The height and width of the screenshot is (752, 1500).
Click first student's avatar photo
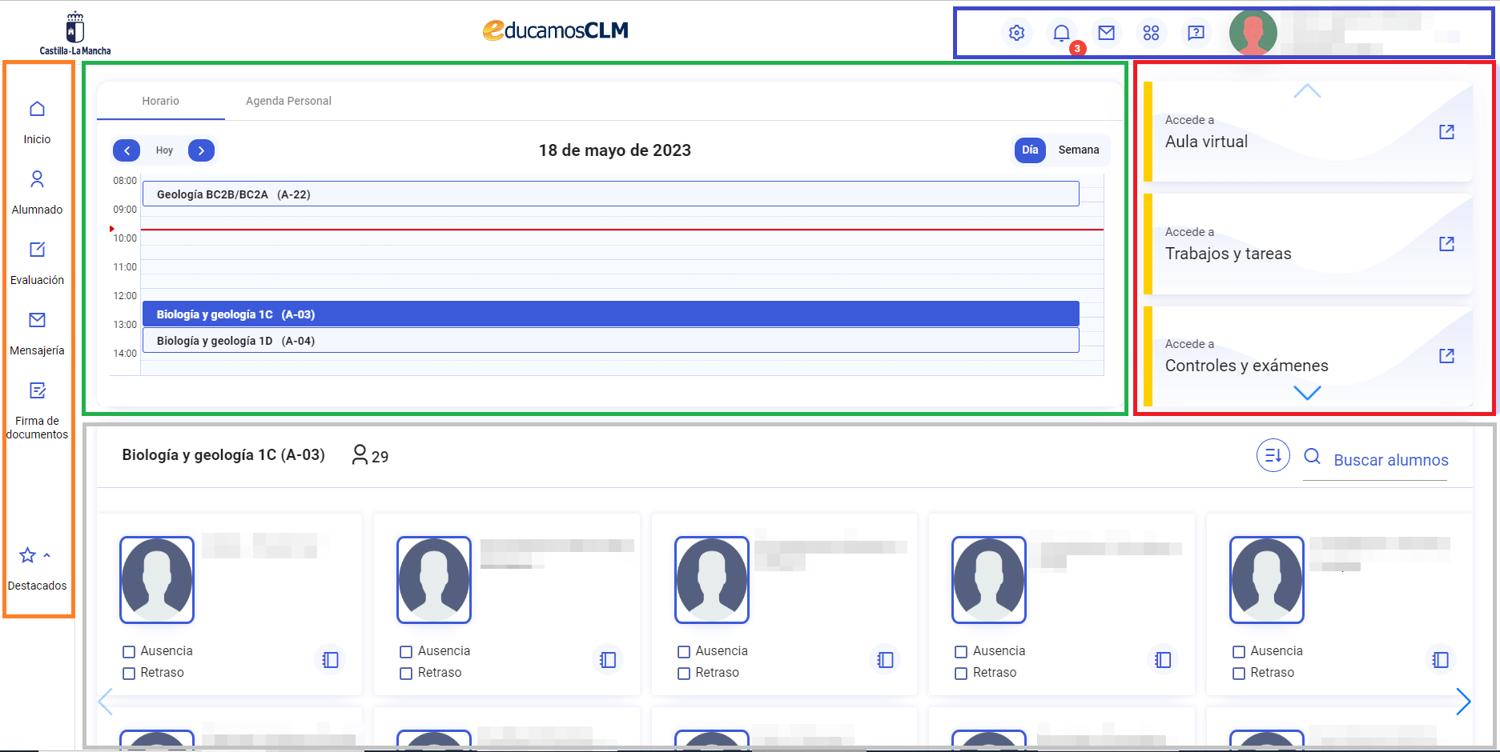(157, 580)
